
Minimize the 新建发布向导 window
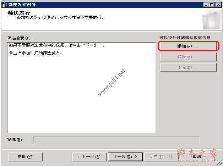pos(206,5)
